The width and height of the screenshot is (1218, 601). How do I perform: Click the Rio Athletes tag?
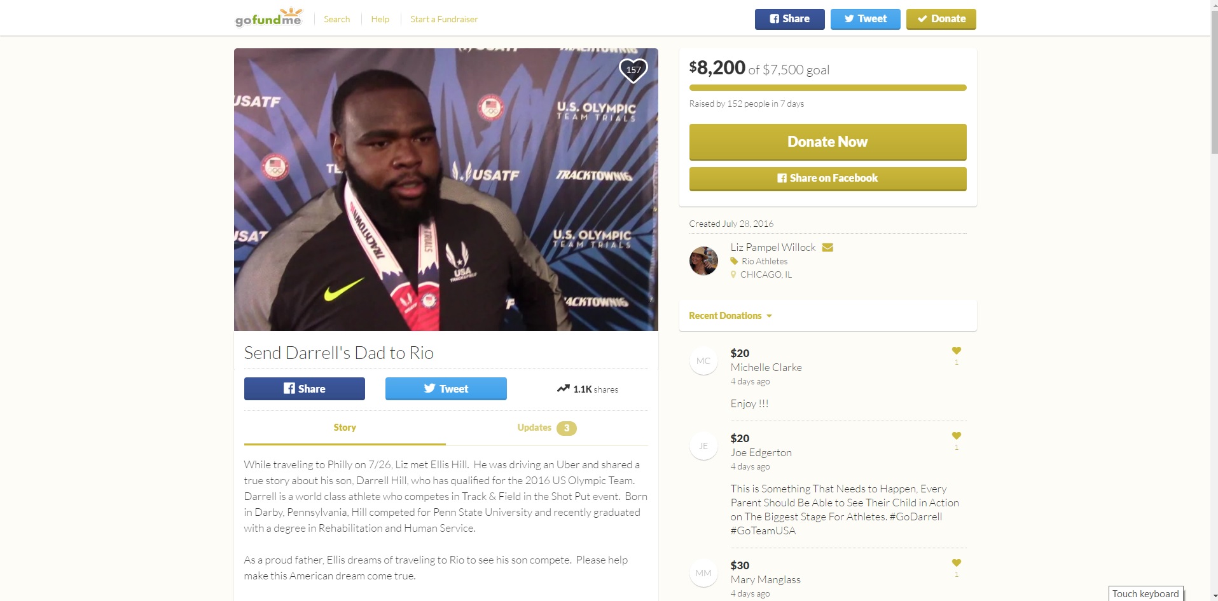pyautogui.click(x=764, y=261)
